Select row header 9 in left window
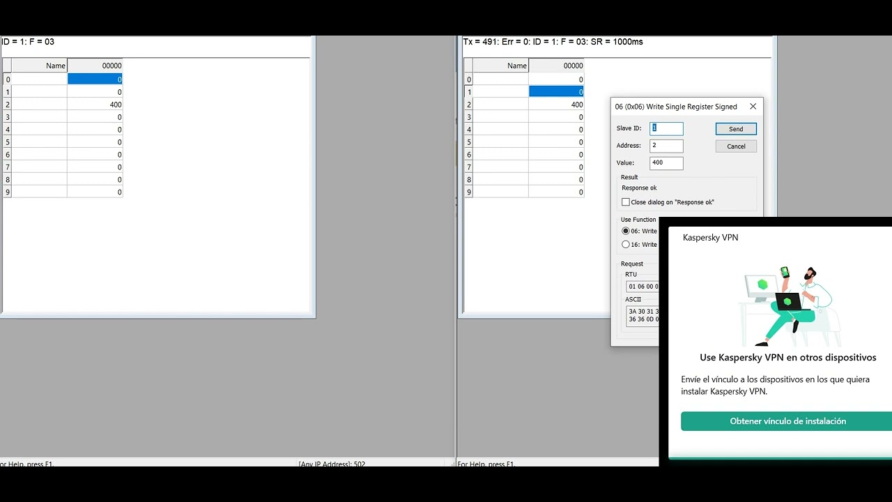 coord(8,192)
